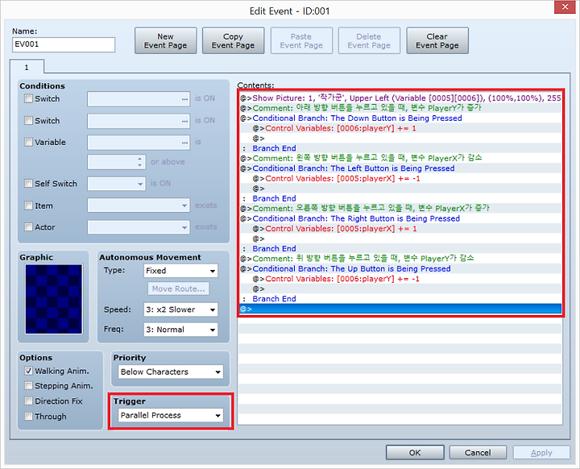Select Control Variables playerY += -1 line

400,279
